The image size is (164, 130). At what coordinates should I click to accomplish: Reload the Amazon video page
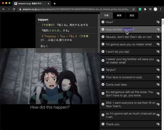(x=14, y=9)
